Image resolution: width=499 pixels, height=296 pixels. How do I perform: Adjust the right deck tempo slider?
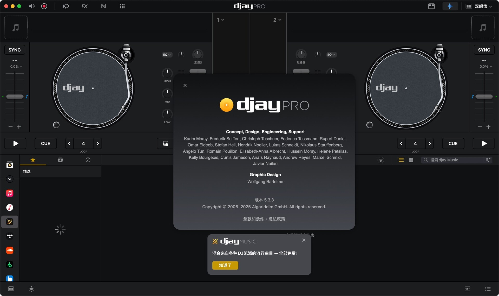click(x=484, y=97)
